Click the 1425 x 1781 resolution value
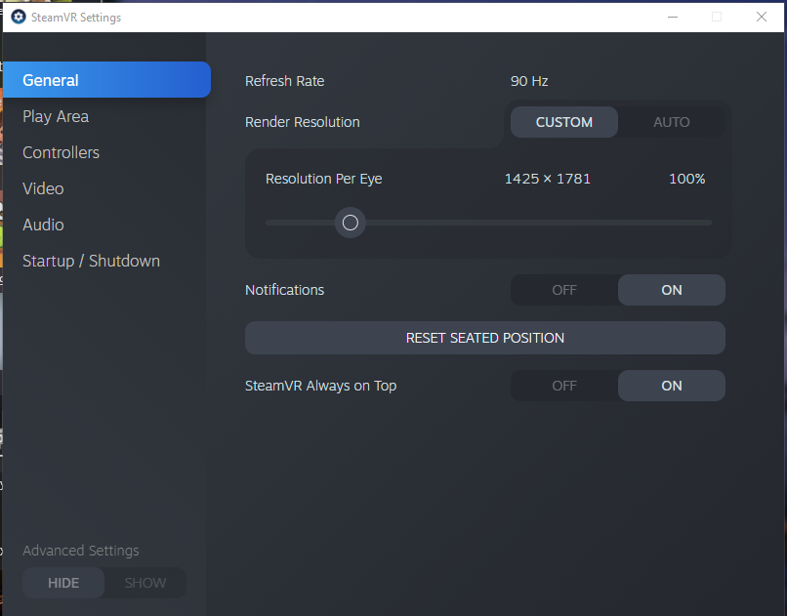The height and width of the screenshot is (616, 787). [547, 179]
